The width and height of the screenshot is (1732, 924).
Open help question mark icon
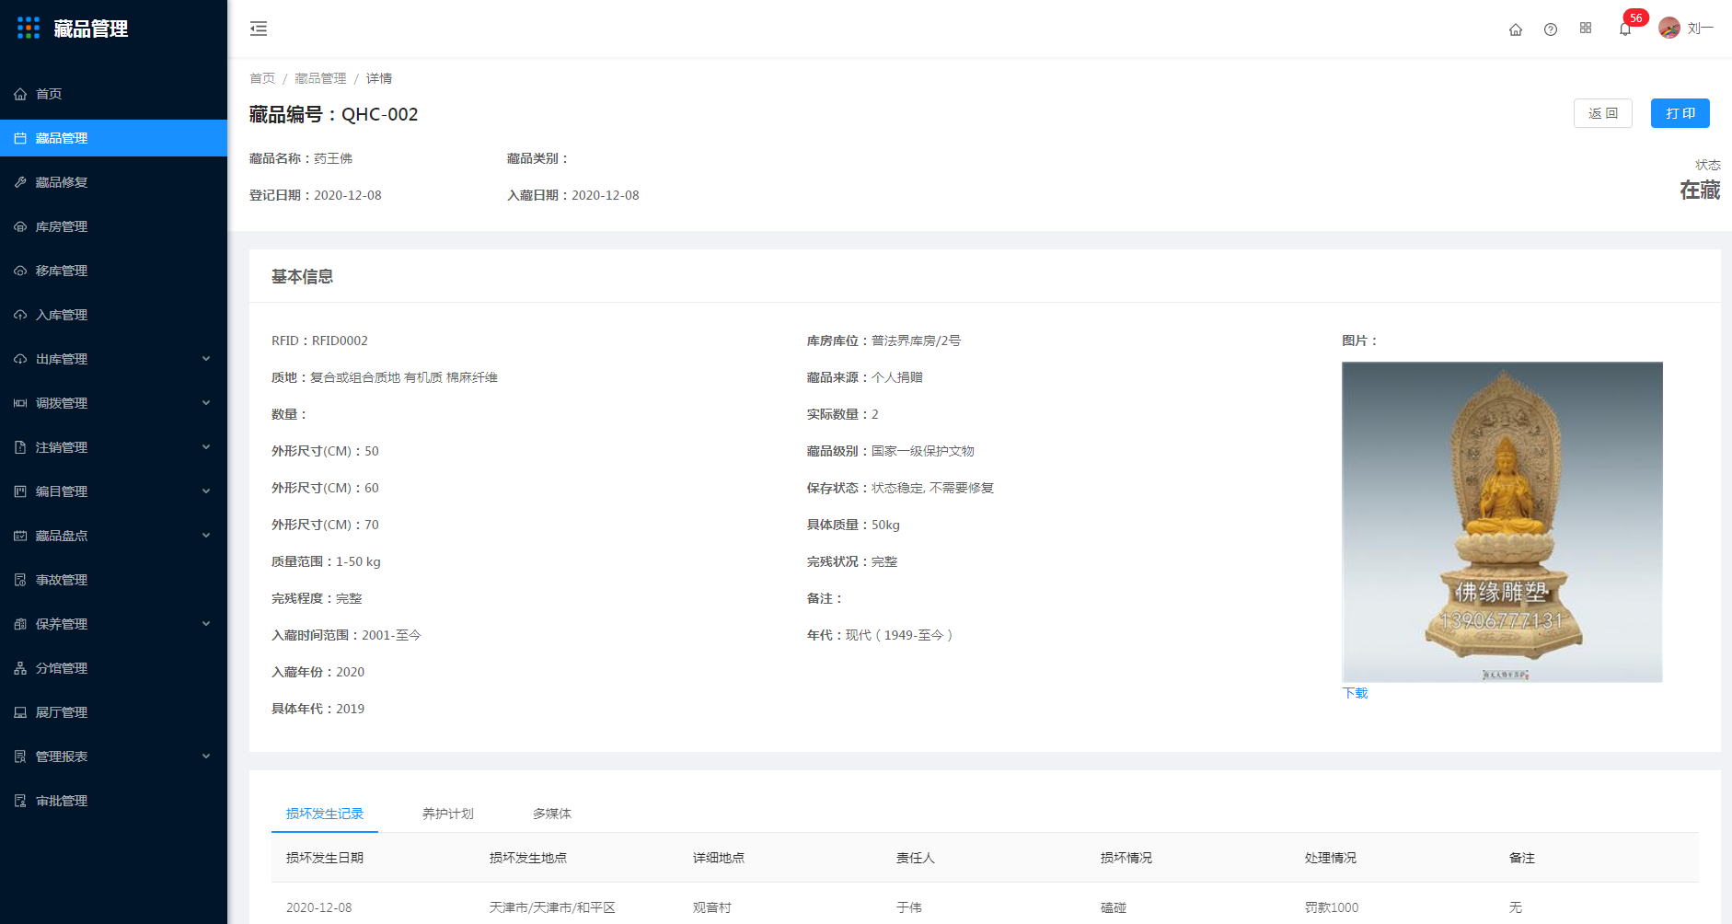1551,29
